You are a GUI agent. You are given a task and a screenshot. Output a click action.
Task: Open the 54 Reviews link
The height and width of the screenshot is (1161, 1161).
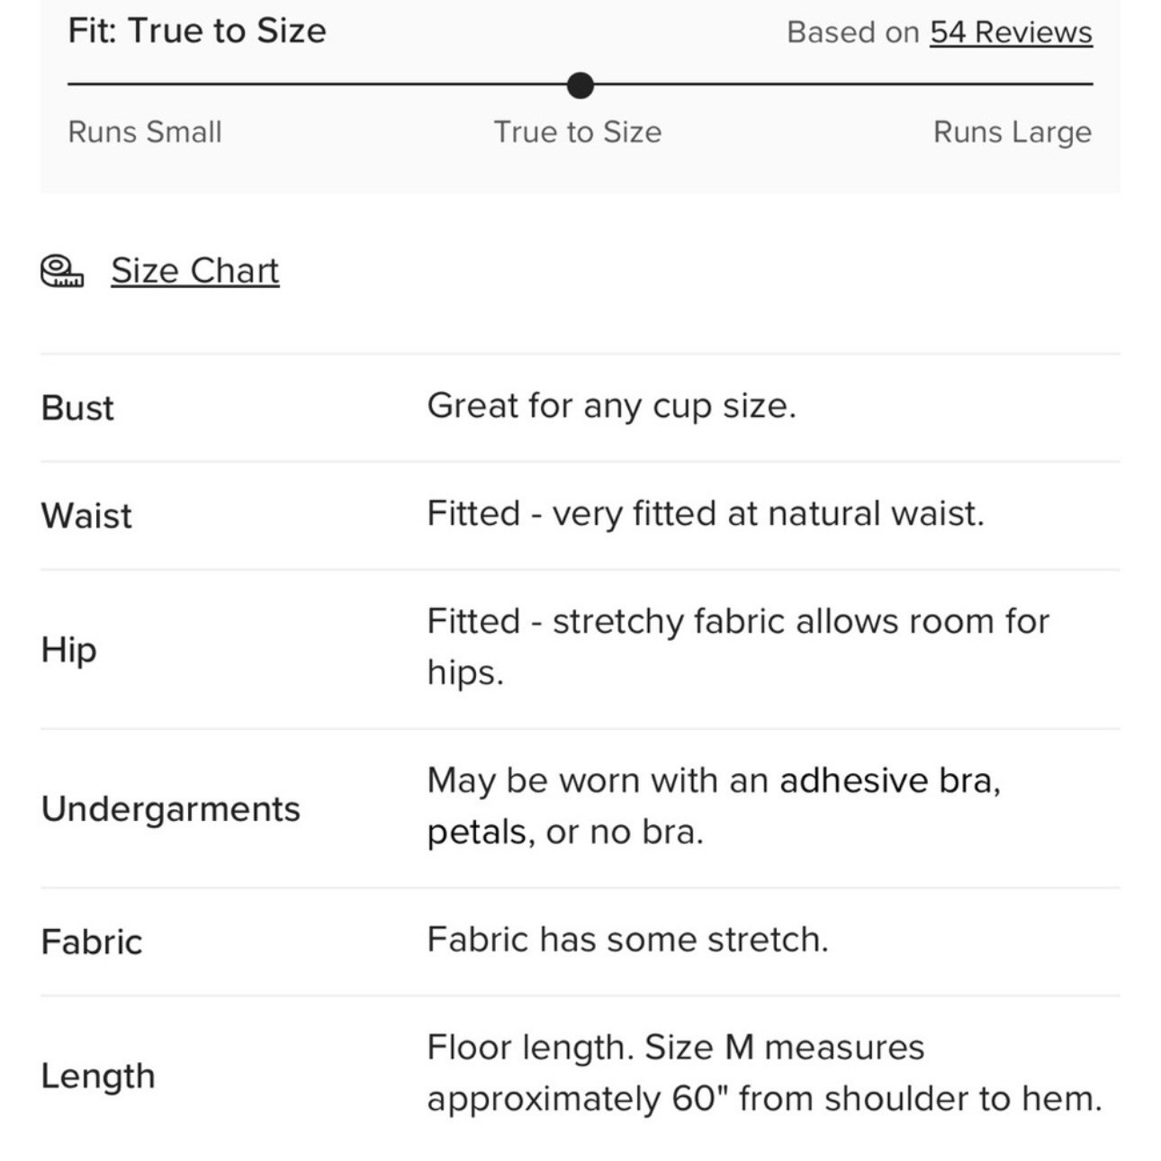pos(1011,32)
